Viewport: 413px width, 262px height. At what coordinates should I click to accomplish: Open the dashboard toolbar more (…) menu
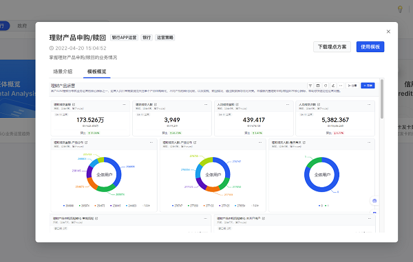[x=341, y=86]
